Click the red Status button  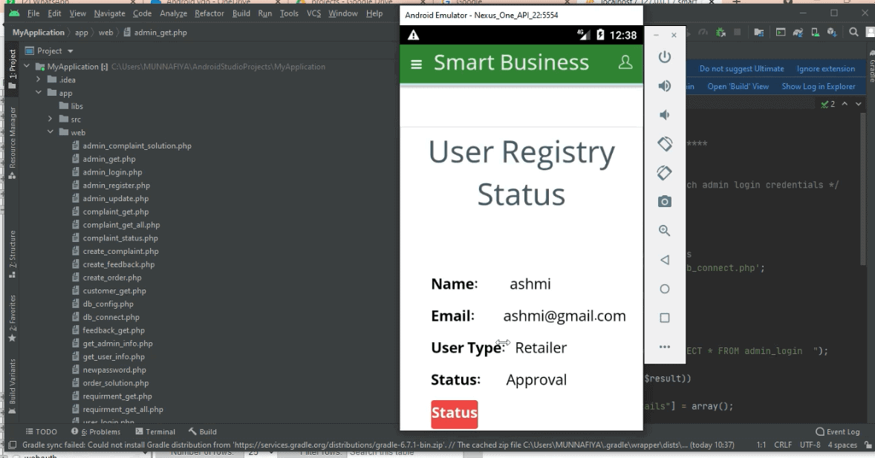click(x=454, y=414)
